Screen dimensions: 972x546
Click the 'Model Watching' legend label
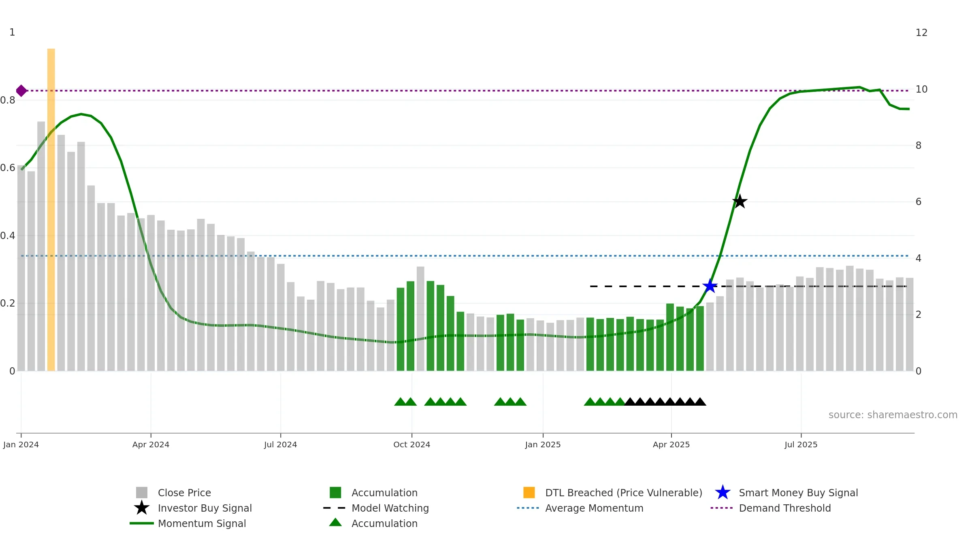pos(390,508)
